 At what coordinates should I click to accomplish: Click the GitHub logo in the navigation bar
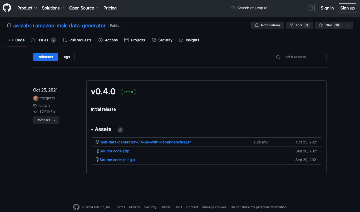(x=7, y=7)
